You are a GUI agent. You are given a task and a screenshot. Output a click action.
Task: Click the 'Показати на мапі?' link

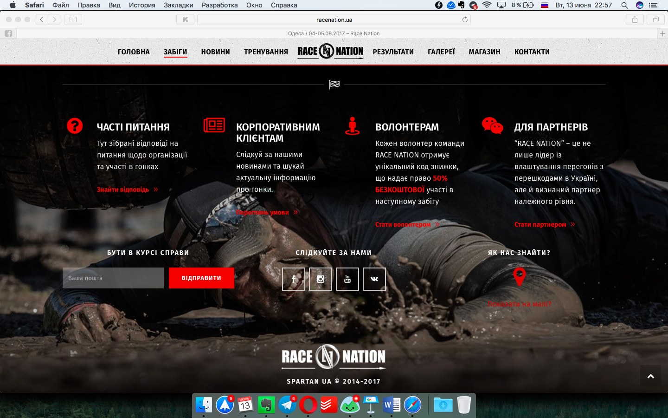pyautogui.click(x=519, y=304)
